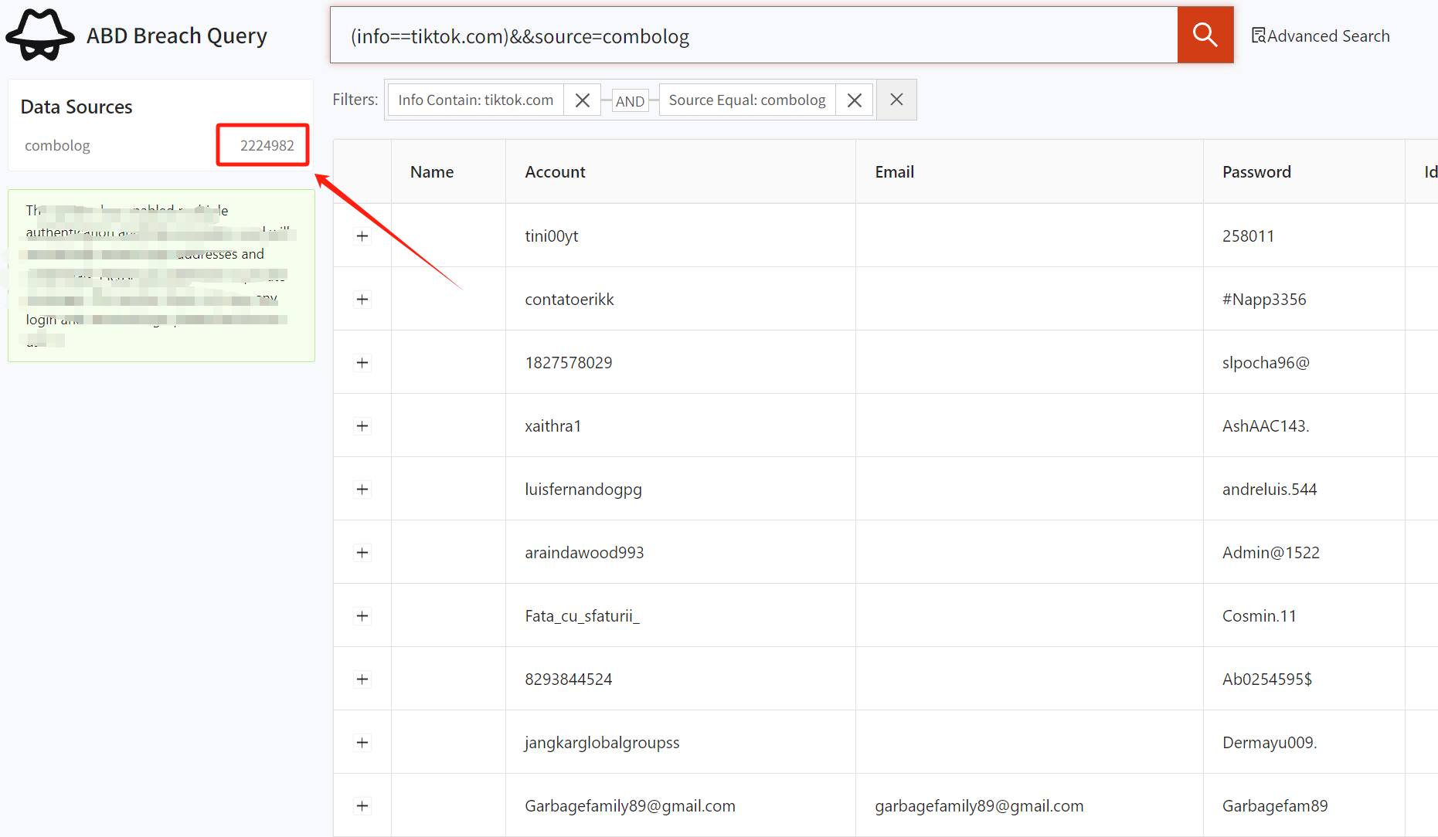Expand the jangkarglobalgroupss row
This screenshot has width=1438, height=837.
tap(362, 743)
